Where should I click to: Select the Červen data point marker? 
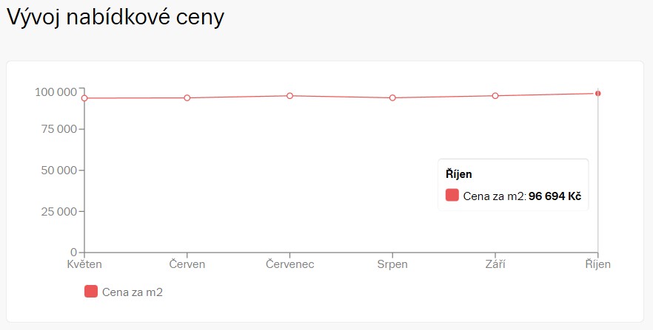(x=187, y=98)
